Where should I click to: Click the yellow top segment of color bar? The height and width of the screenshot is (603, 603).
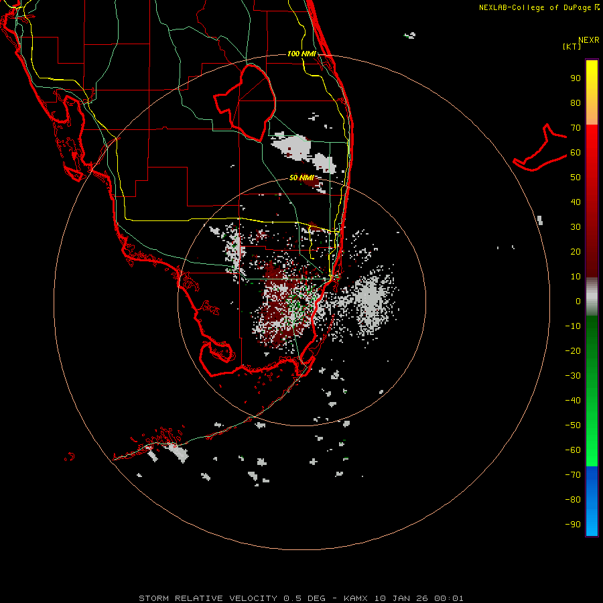click(x=592, y=92)
